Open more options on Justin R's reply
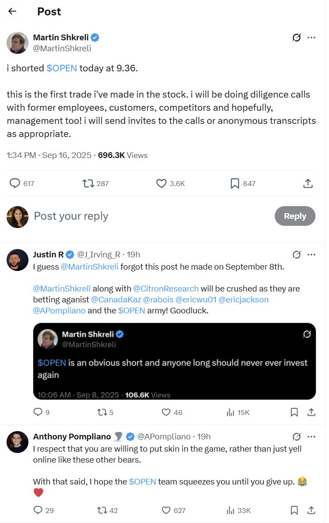 [x=311, y=254]
